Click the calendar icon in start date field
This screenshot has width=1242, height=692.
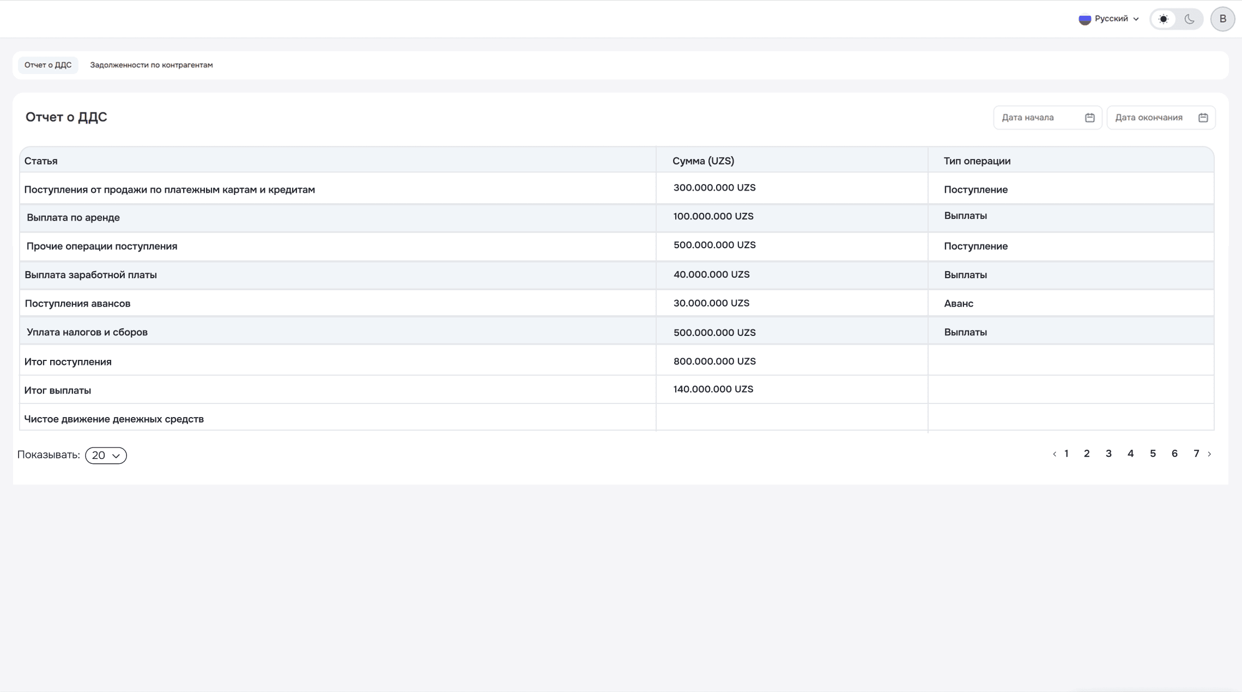[1089, 118]
